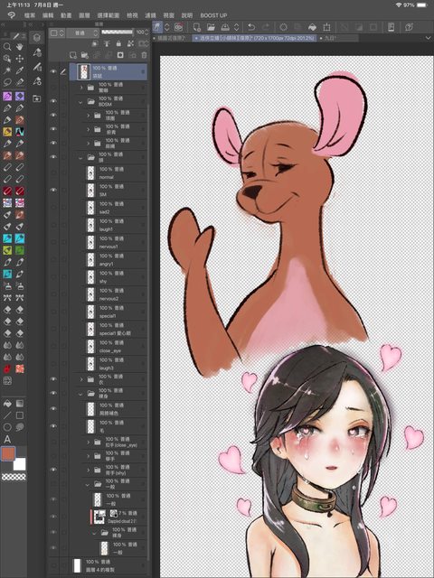Click the Delete layer trash icon
This screenshot has width=434, height=578.
tap(144, 55)
